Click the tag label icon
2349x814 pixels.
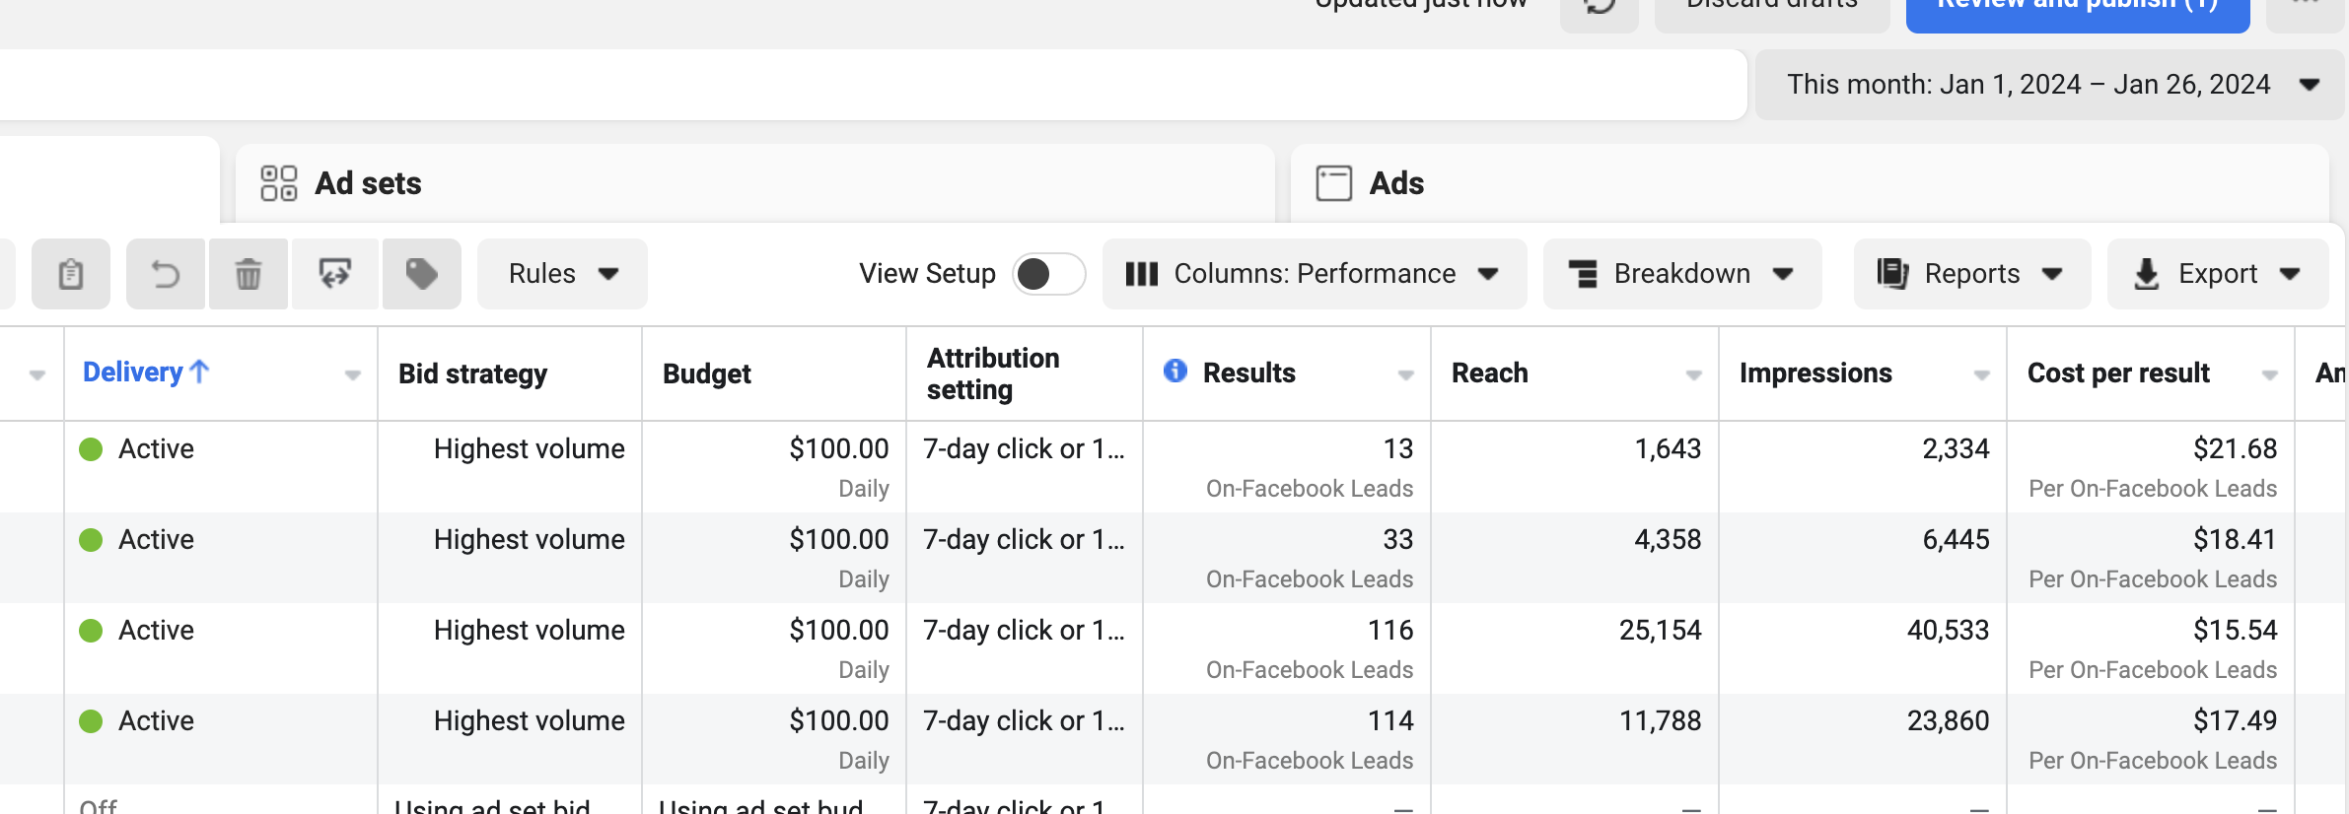pyautogui.click(x=422, y=274)
